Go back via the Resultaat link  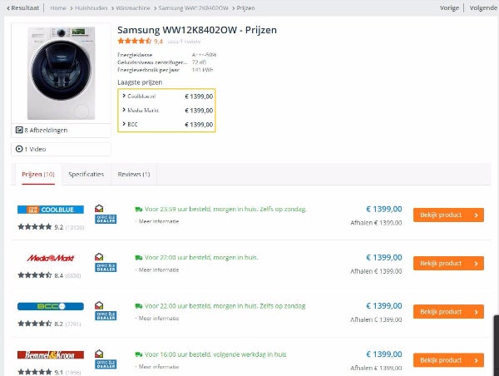(x=23, y=7)
